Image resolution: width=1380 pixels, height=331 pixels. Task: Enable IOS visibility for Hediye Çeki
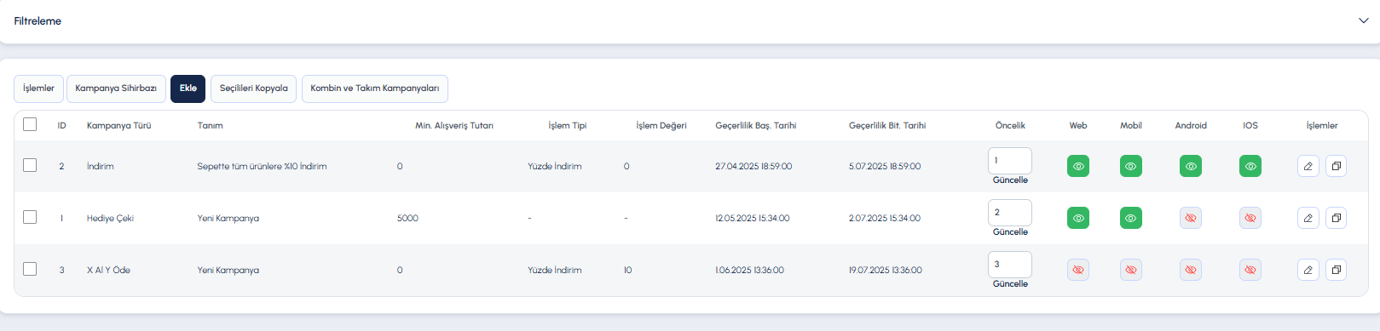click(1250, 218)
